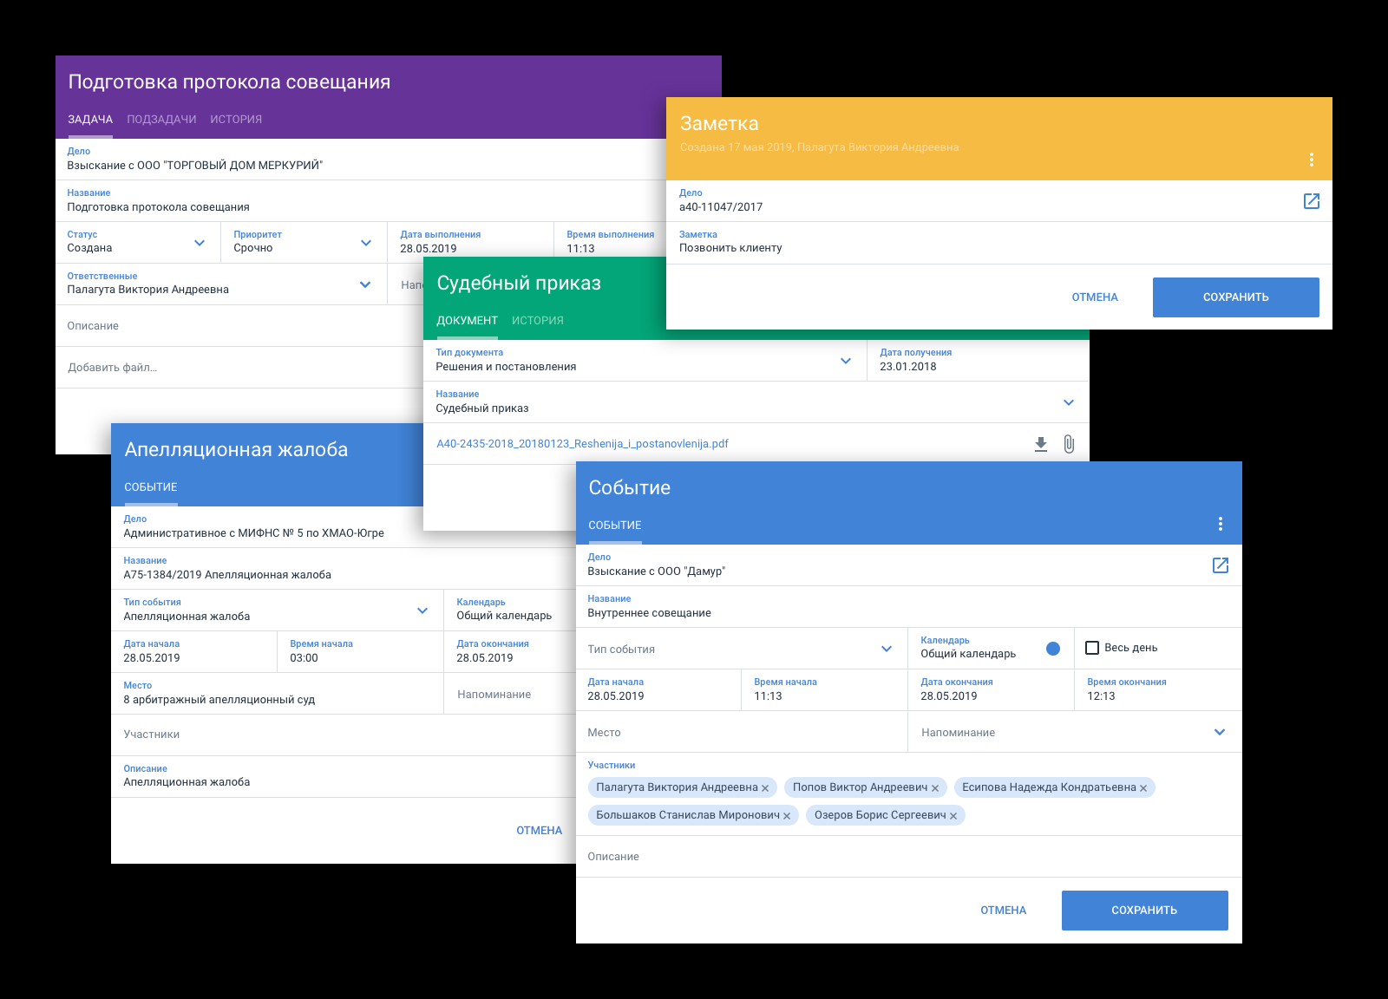Image resolution: width=1388 pixels, height=999 pixels.
Task: Click Название field Внутреннее совещание
Action: coord(909,607)
